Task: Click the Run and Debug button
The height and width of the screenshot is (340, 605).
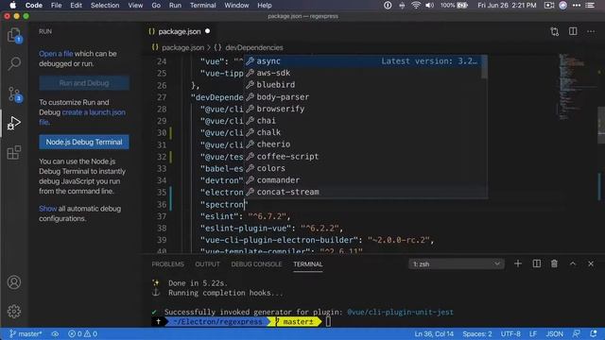Action: coord(84,83)
